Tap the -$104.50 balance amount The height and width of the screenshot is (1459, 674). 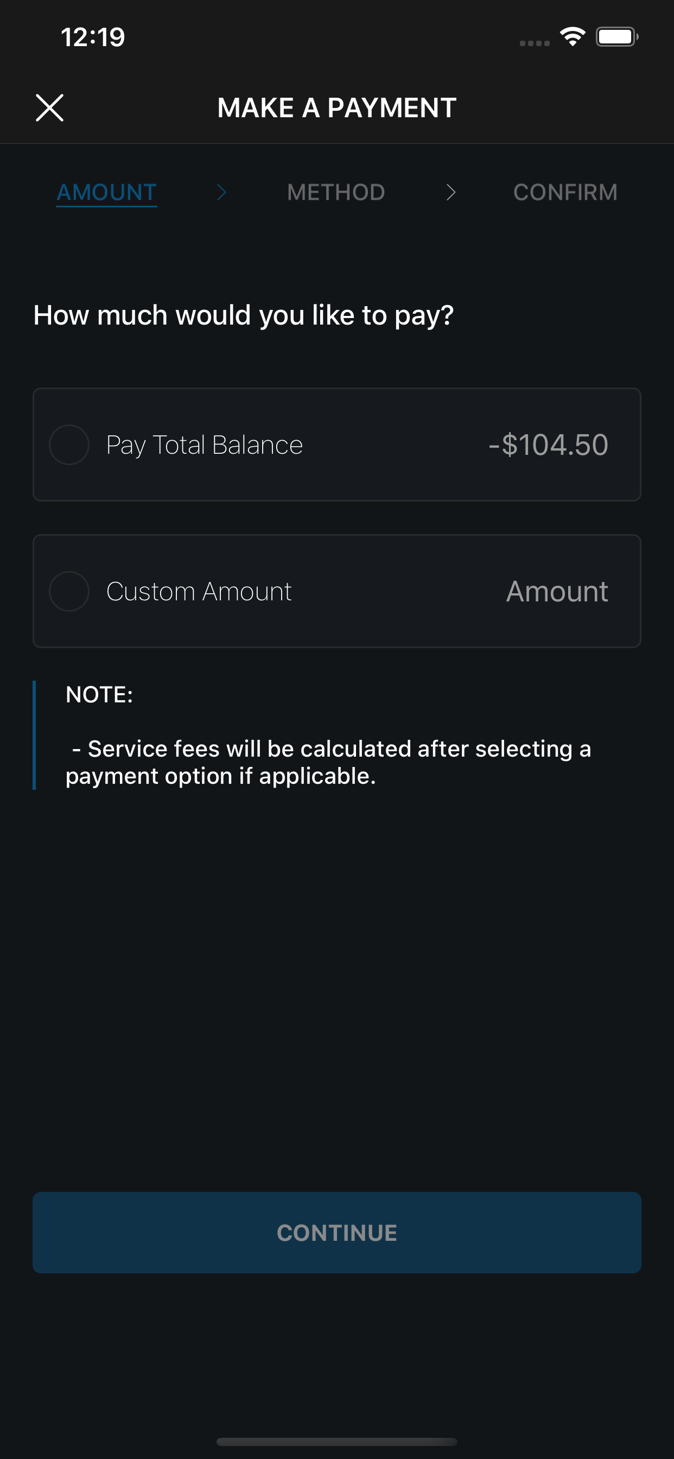pos(548,445)
